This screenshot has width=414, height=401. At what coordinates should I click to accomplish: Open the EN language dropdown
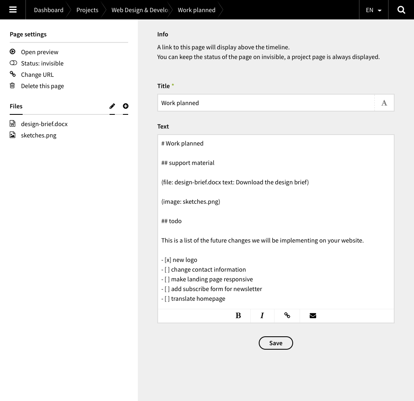pyautogui.click(x=374, y=10)
